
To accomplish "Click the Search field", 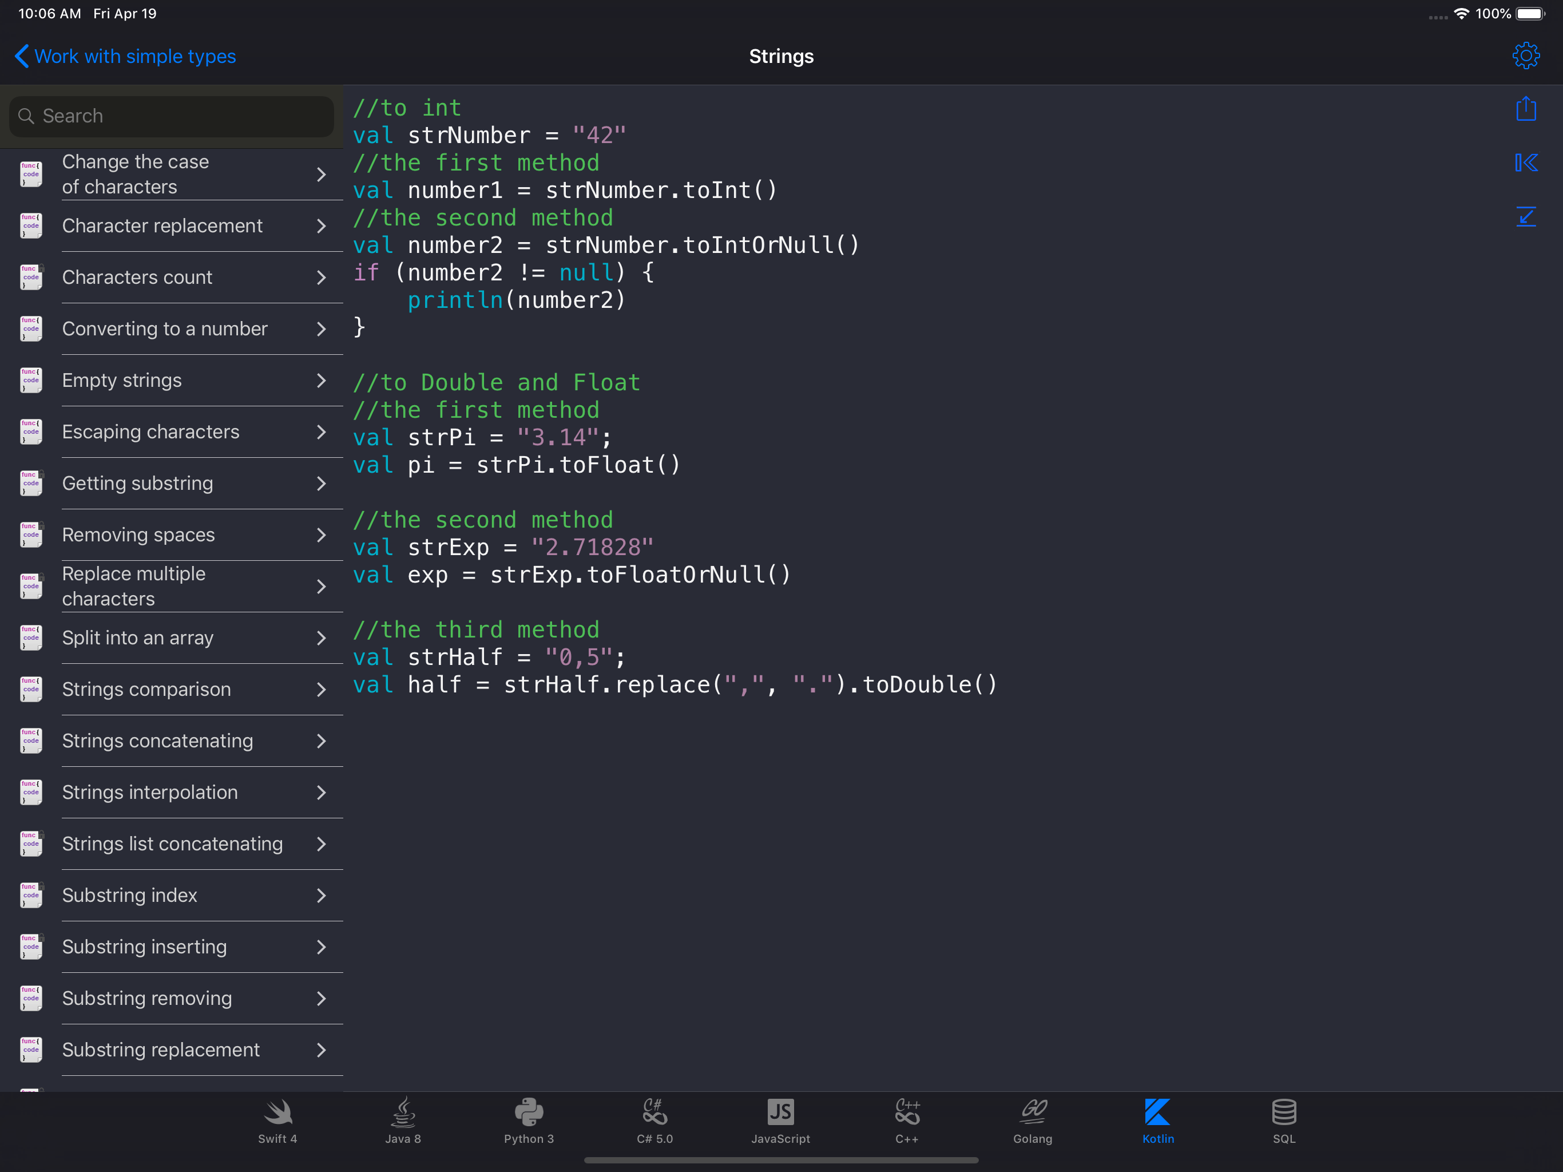I will coord(171,116).
